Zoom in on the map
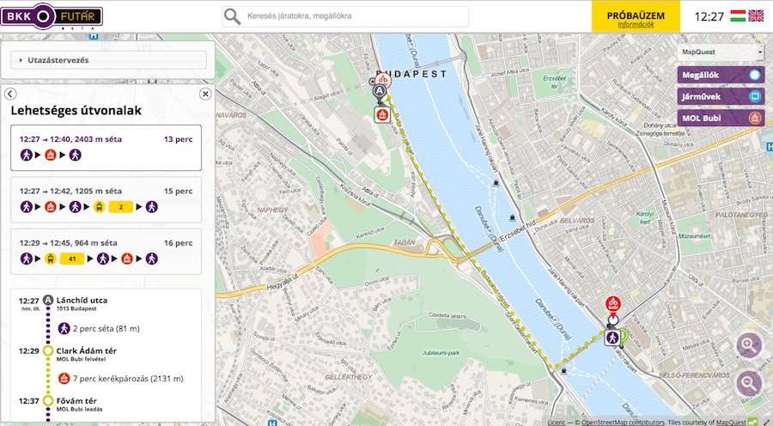Viewport: 773px width, 426px height. pos(749,345)
